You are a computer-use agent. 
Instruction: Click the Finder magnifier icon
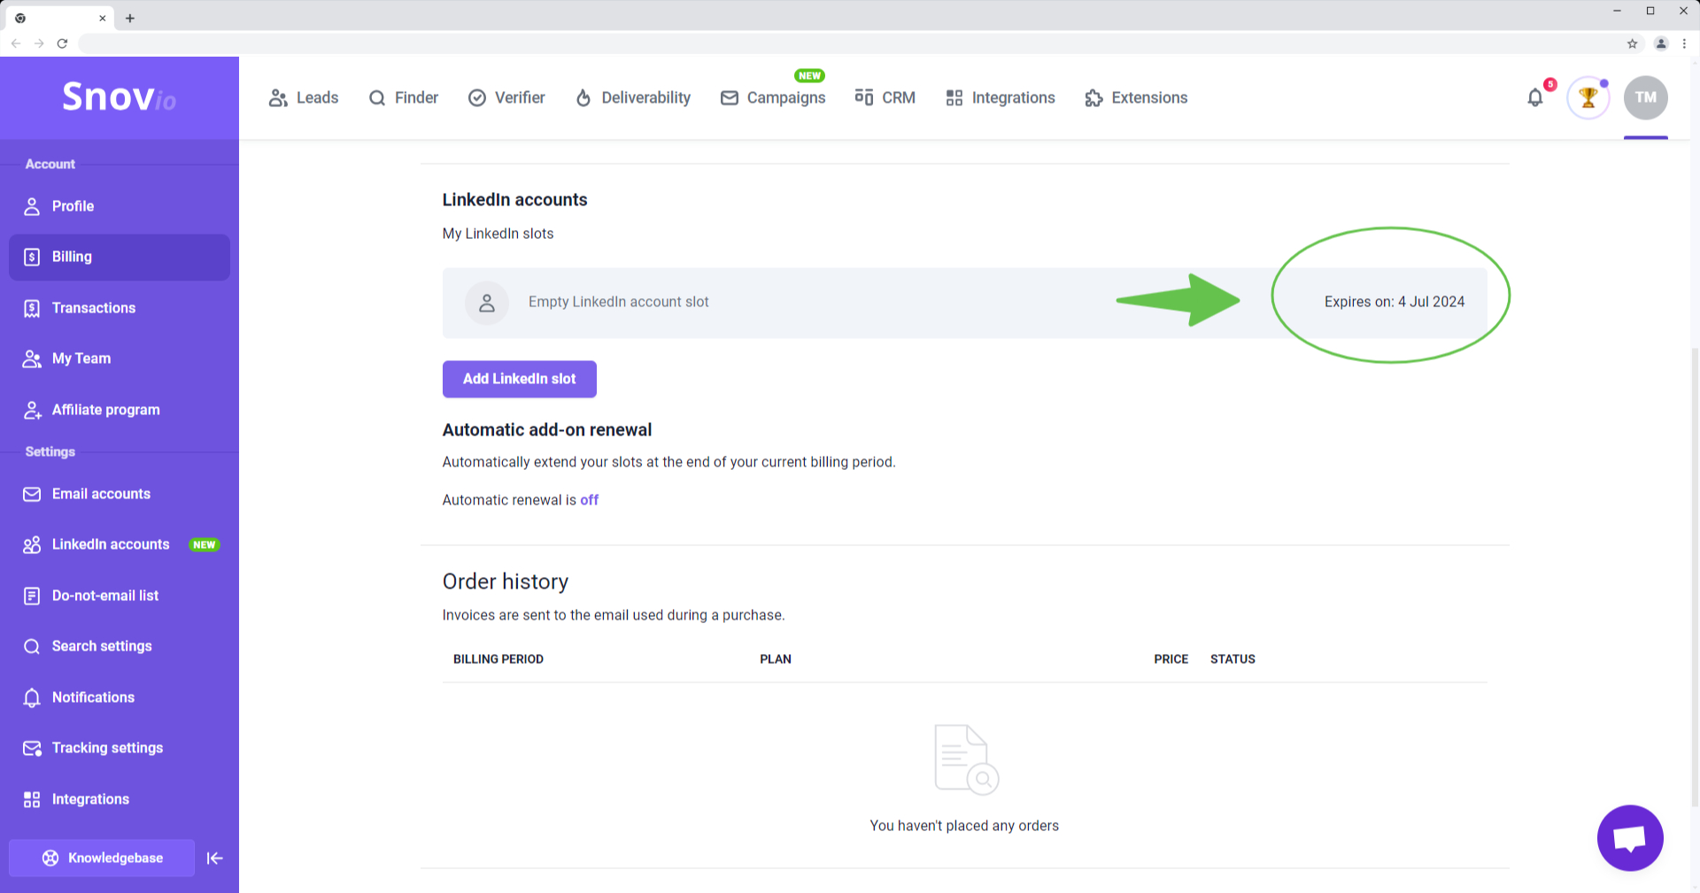pyautogui.click(x=377, y=98)
